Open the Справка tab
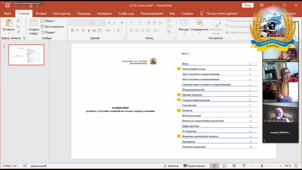Viewport: 302px width, 170px height. [x=187, y=13]
